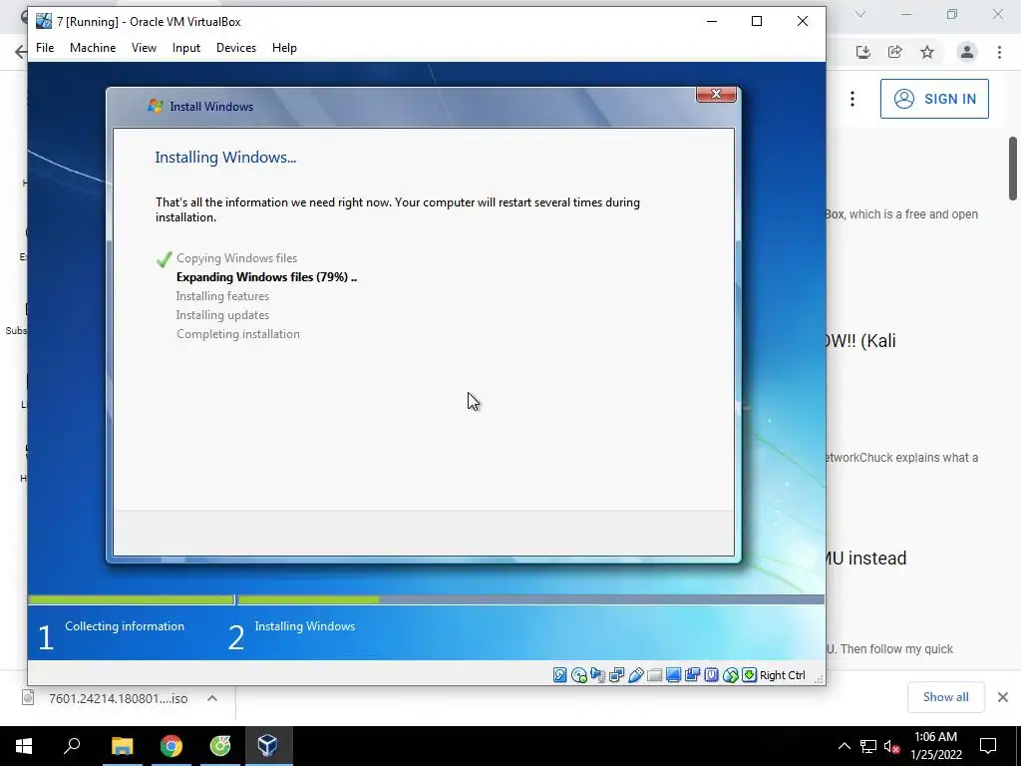The height and width of the screenshot is (766, 1021).
Task: Click the display indicator in VirtualBox status bar
Action: 673,675
